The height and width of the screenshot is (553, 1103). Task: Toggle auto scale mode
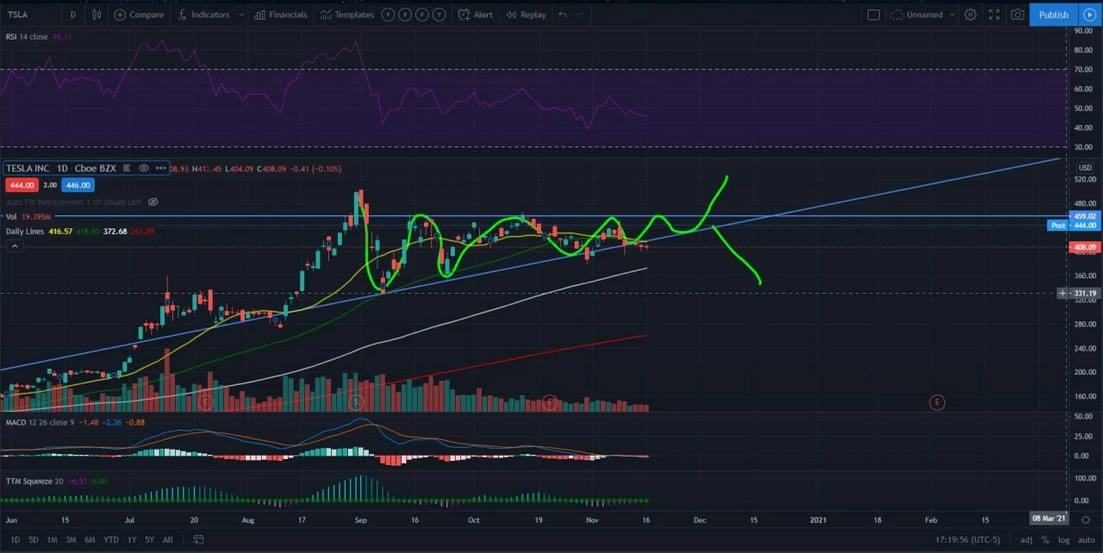point(1086,540)
